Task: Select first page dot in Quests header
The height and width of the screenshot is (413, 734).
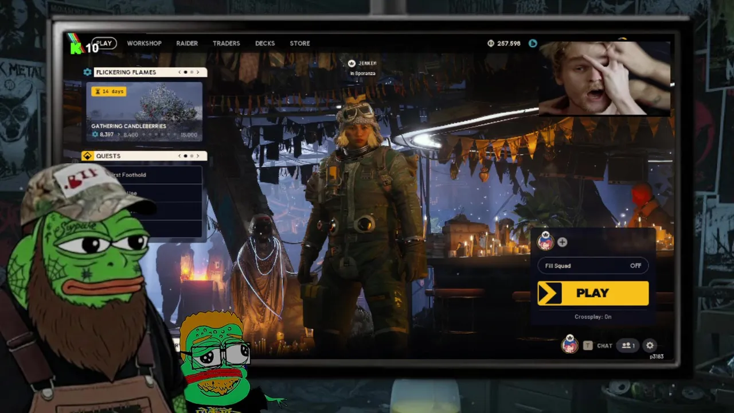Action: point(185,156)
